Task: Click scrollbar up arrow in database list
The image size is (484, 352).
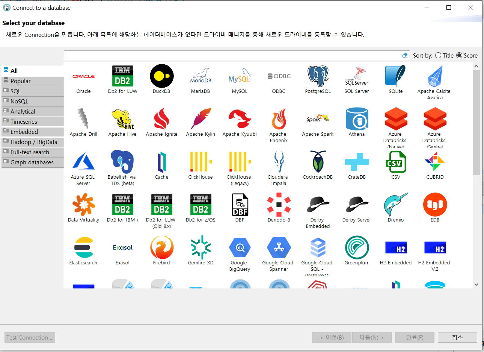Action: pos(476,66)
